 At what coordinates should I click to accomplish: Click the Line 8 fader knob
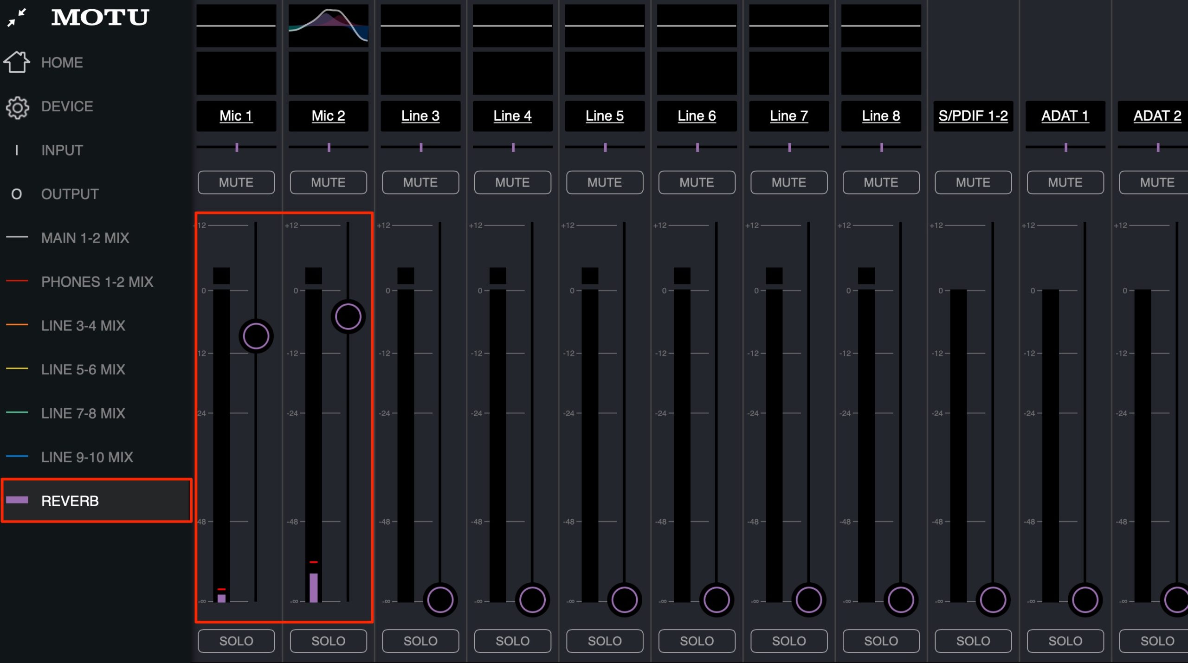click(x=901, y=599)
